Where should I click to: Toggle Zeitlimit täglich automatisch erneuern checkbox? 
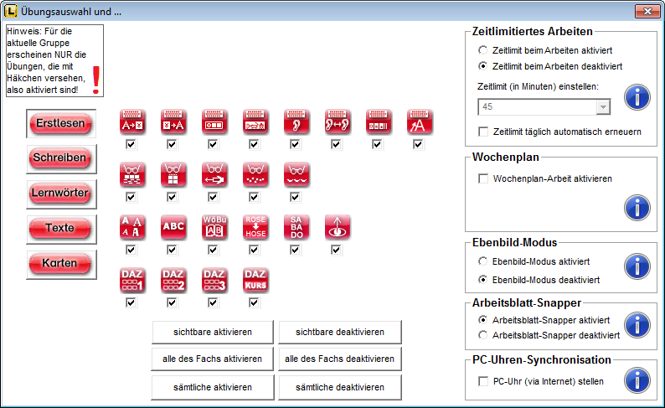click(x=483, y=132)
